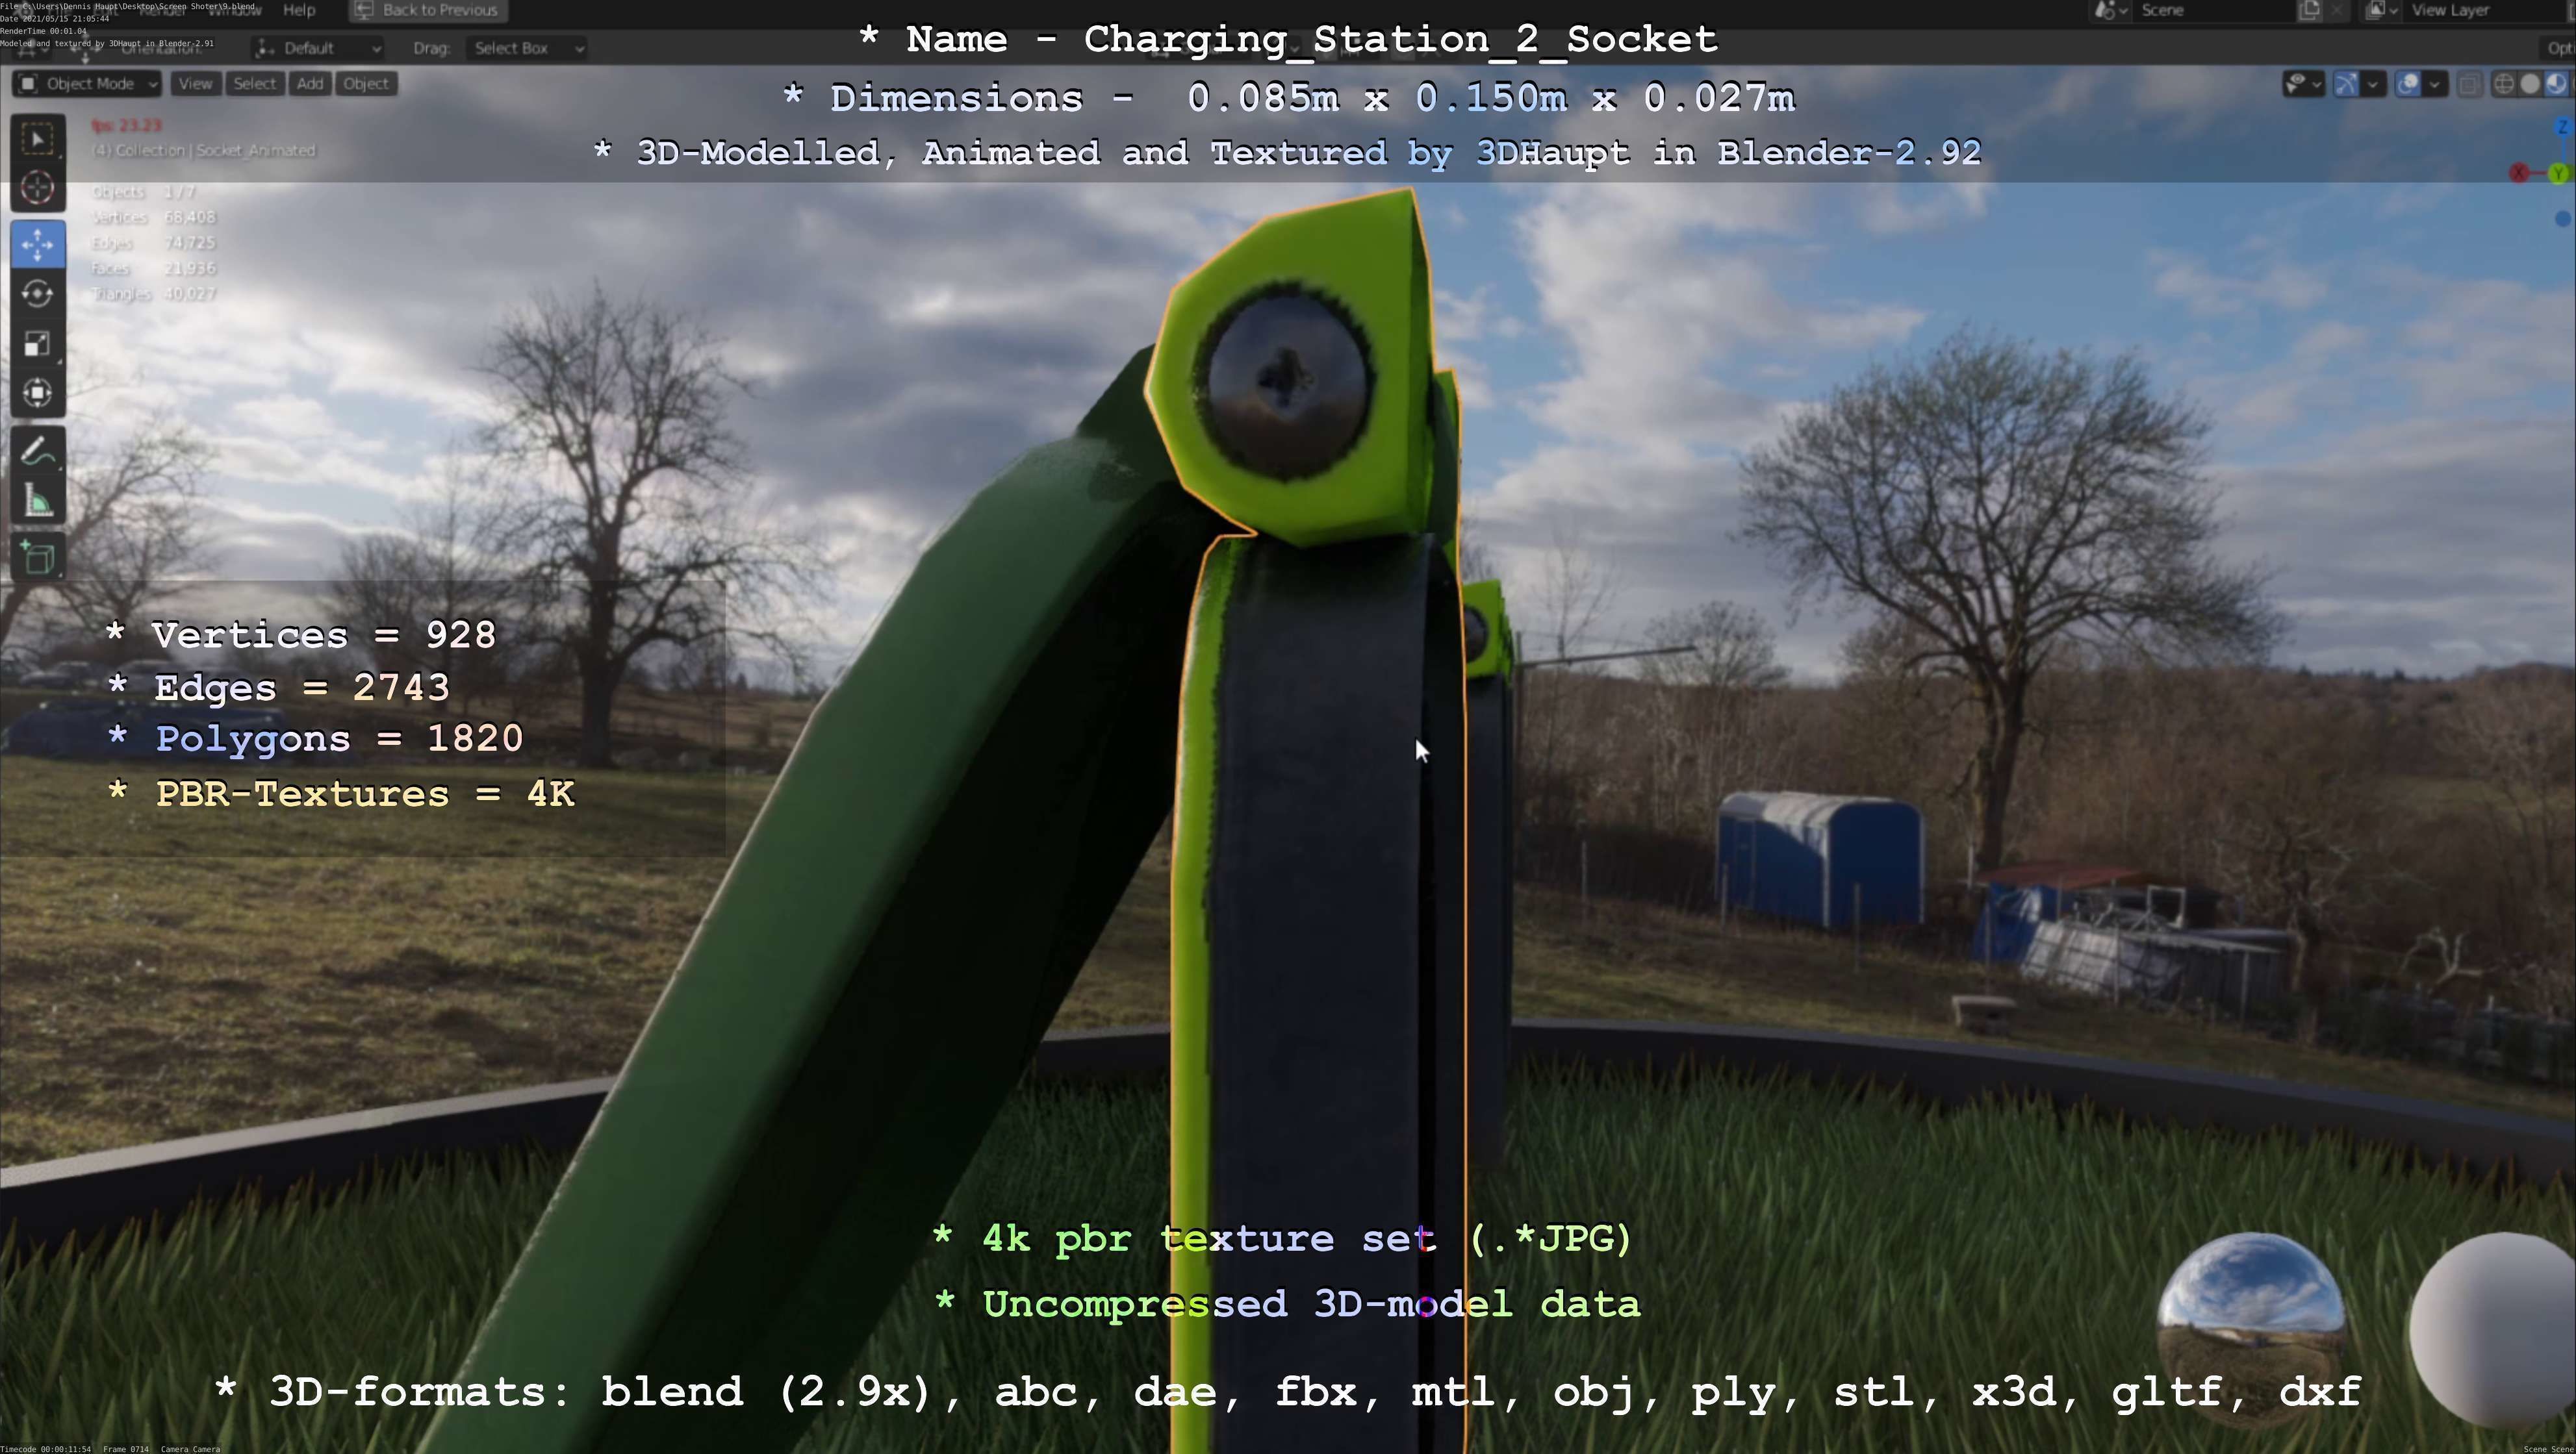This screenshot has width=2576, height=1454.
Task: Activate the 3D Cursor tool
Action: (x=38, y=188)
